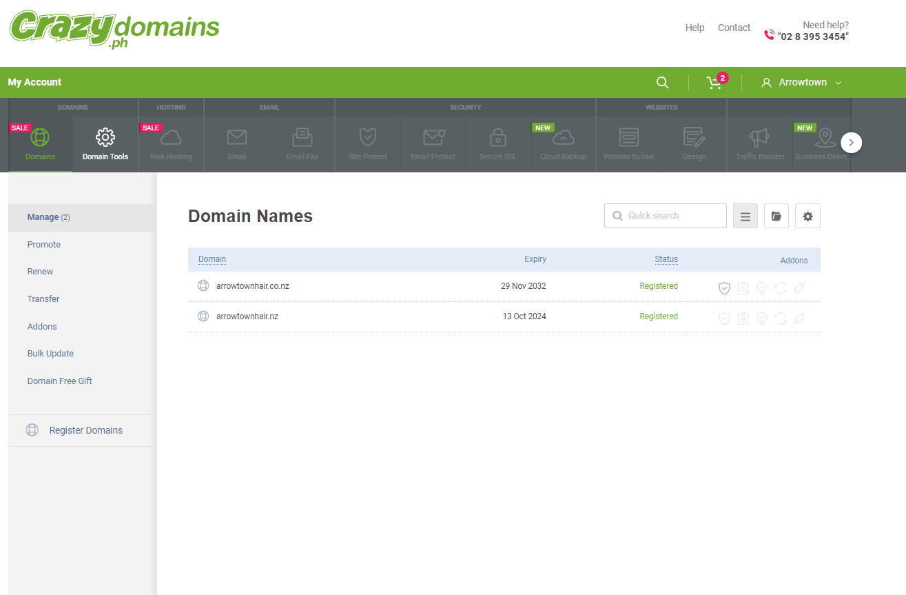
Task: Open the Domains section icon
Action: [x=40, y=137]
